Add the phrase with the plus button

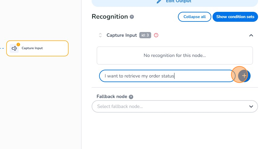click(x=244, y=76)
